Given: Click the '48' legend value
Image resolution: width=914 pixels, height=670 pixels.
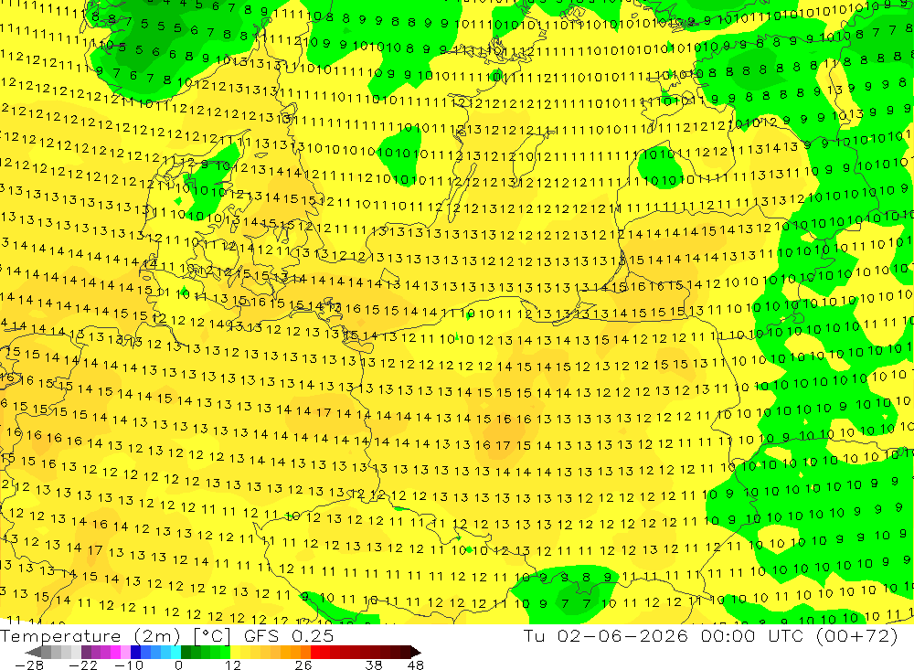Looking at the screenshot, I should coord(416,665).
